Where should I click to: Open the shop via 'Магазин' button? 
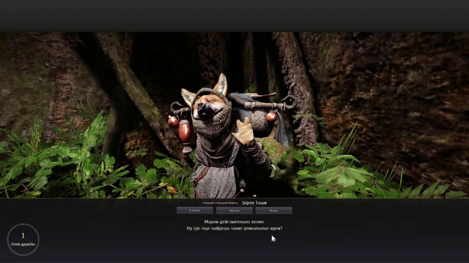[234, 210]
